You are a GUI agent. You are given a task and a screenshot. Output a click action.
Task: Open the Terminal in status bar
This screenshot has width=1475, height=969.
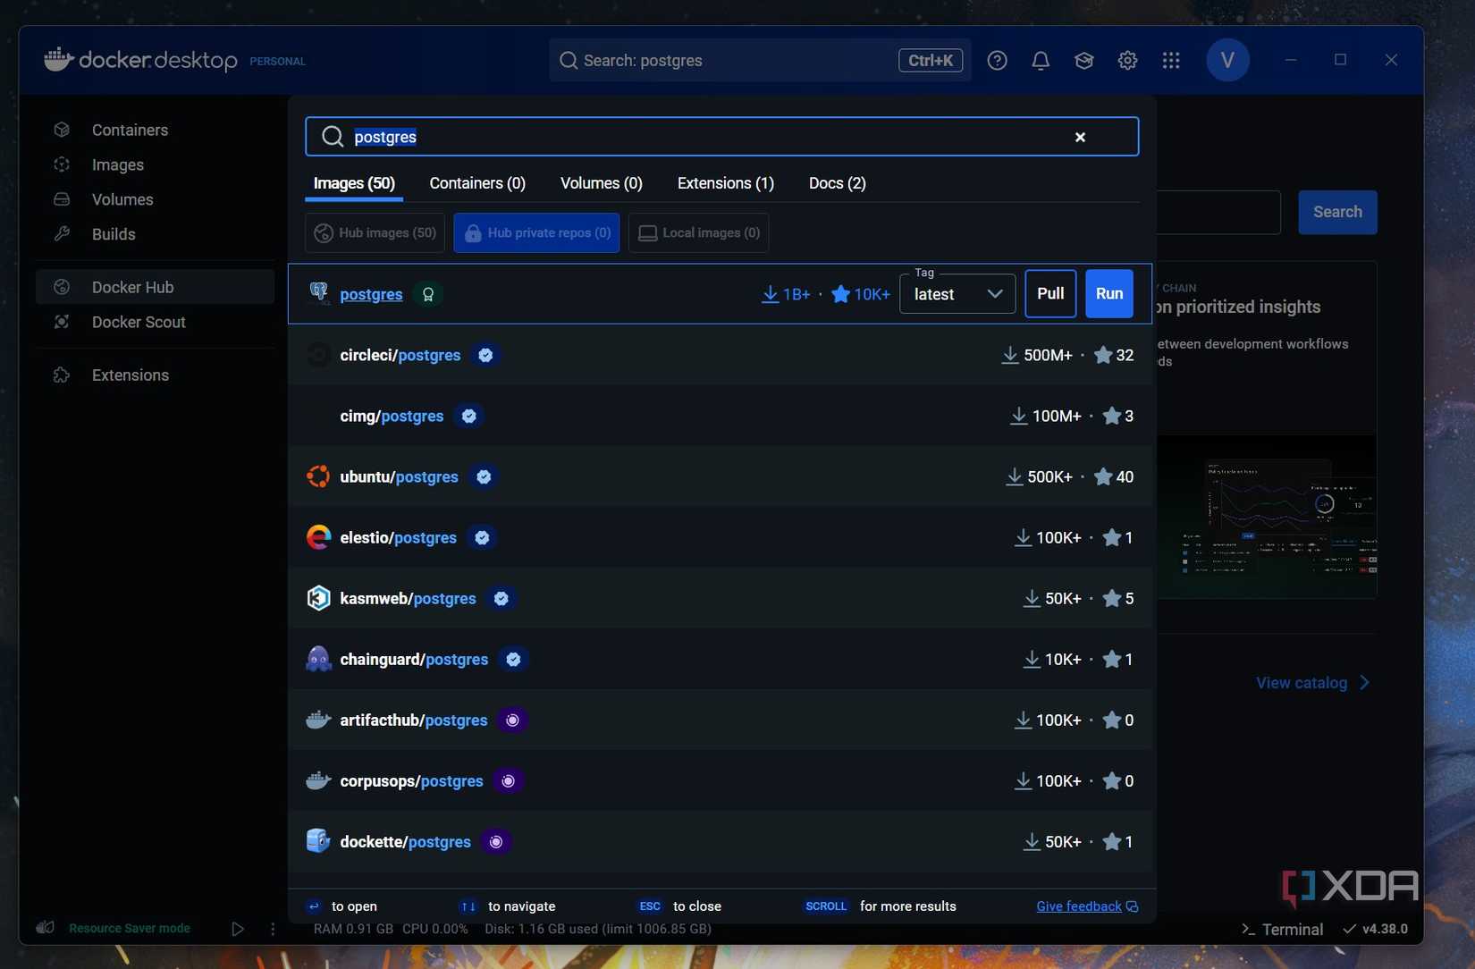click(1282, 930)
